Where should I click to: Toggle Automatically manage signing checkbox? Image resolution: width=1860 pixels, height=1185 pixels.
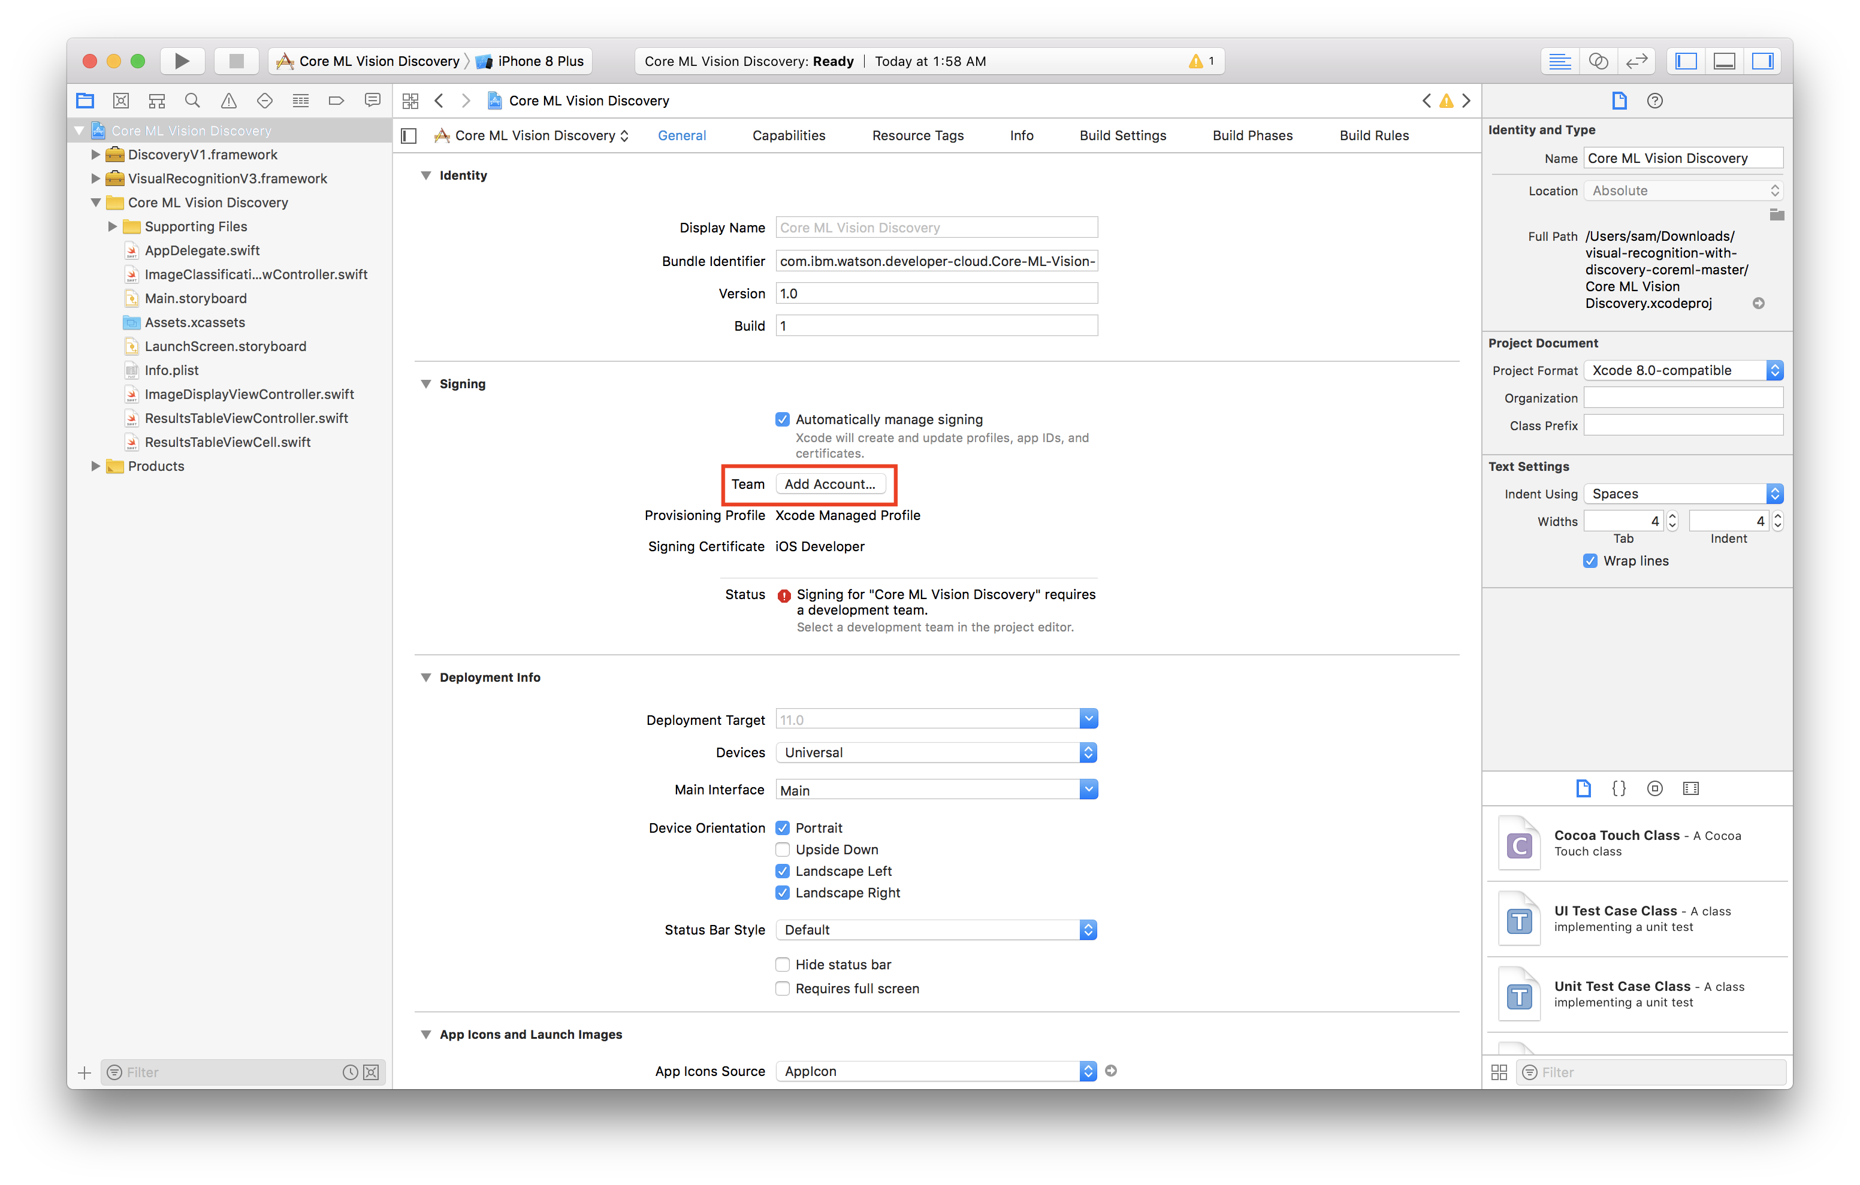(x=781, y=418)
